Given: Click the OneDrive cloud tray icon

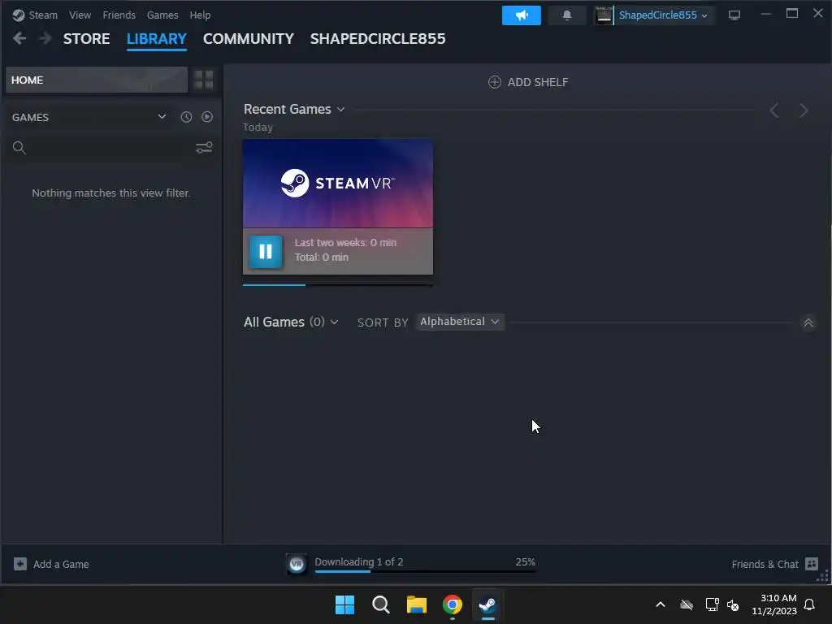Looking at the screenshot, I should tap(687, 604).
